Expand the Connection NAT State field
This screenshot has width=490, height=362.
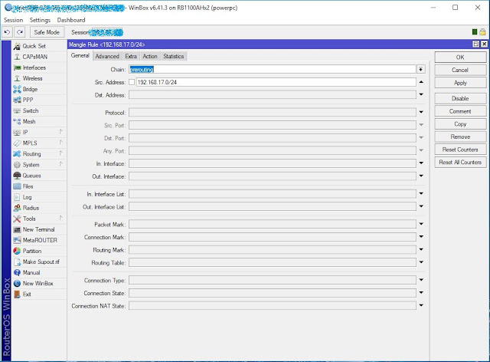click(x=421, y=306)
